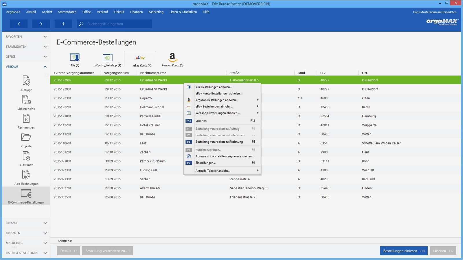Open Amazon Bestellungen abholen submenu
This screenshot has height=260, width=463.
222,100
